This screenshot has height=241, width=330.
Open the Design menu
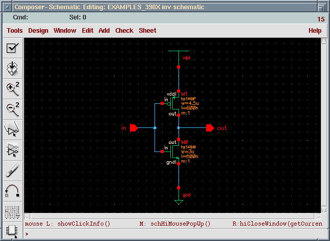click(38, 31)
